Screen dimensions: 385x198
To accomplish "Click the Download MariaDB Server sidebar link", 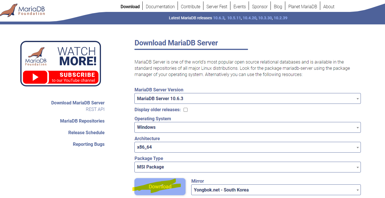I will point(78,103).
